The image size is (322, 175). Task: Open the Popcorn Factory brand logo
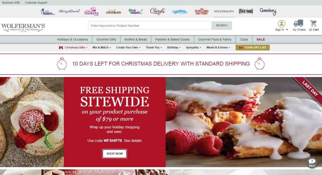(202, 12)
